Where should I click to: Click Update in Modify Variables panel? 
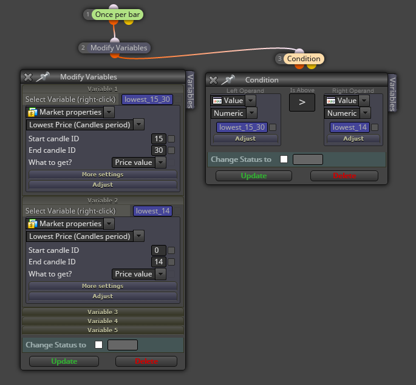click(x=64, y=361)
